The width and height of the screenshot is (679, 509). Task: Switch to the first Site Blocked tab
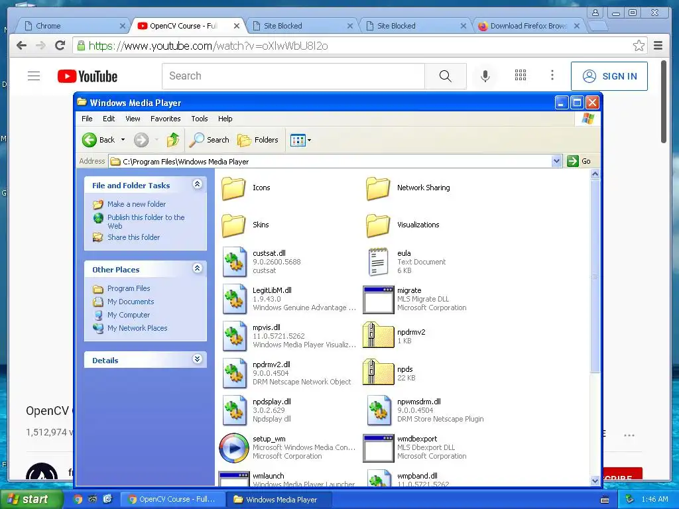point(302,26)
